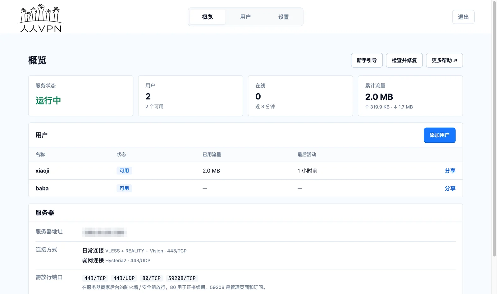This screenshot has width=497, height=294.
Task: Click the 2 个可用 users subtext
Action: [154, 107]
